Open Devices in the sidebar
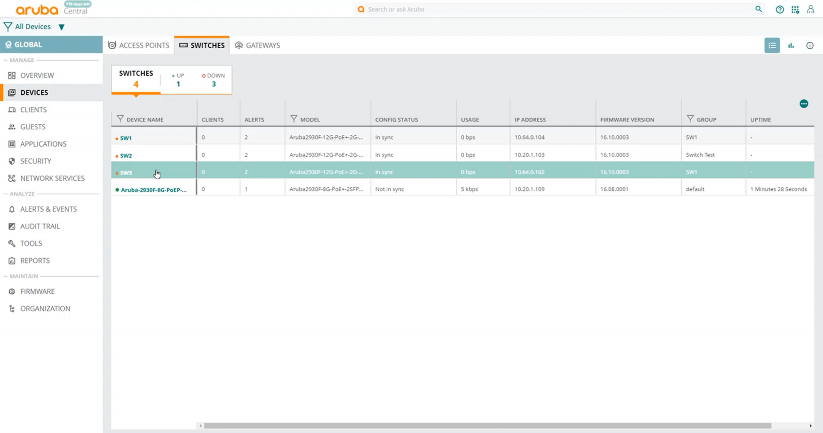The image size is (823, 433). pyautogui.click(x=51, y=92)
